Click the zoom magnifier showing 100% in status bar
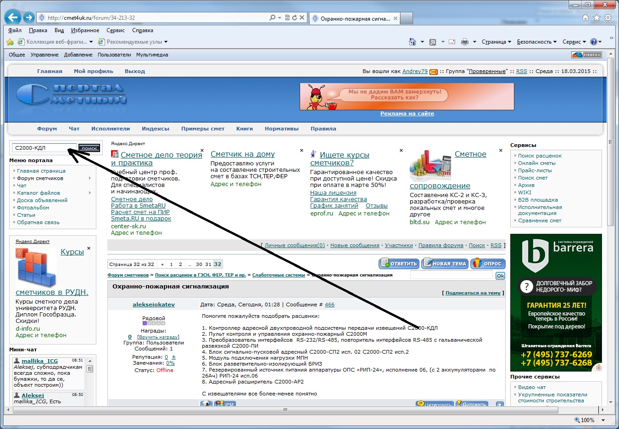 [x=577, y=420]
